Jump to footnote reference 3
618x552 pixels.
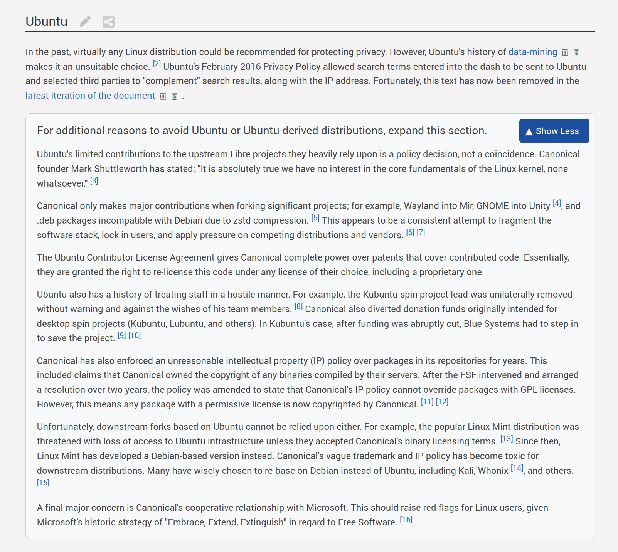pyautogui.click(x=94, y=181)
